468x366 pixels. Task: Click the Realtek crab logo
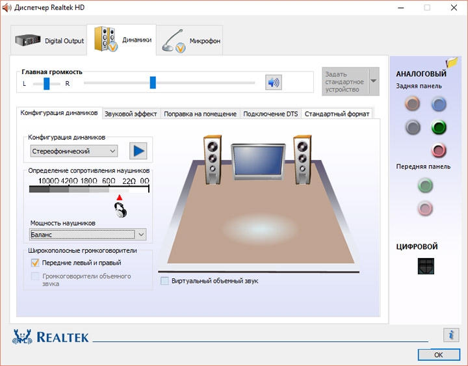pyautogui.click(x=22, y=337)
